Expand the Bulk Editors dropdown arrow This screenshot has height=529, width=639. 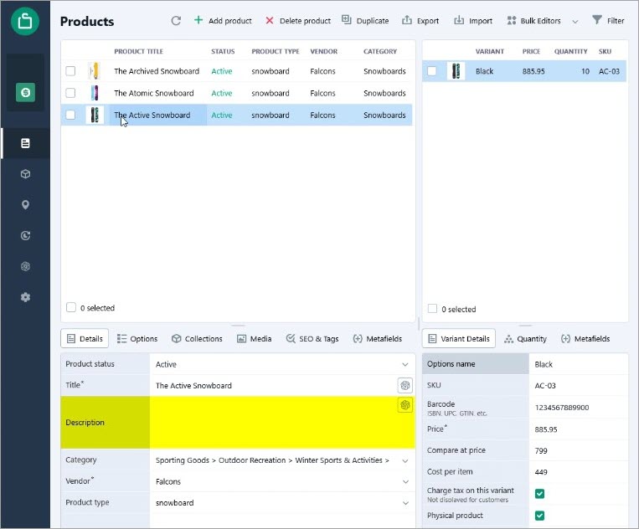(x=575, y=22)
